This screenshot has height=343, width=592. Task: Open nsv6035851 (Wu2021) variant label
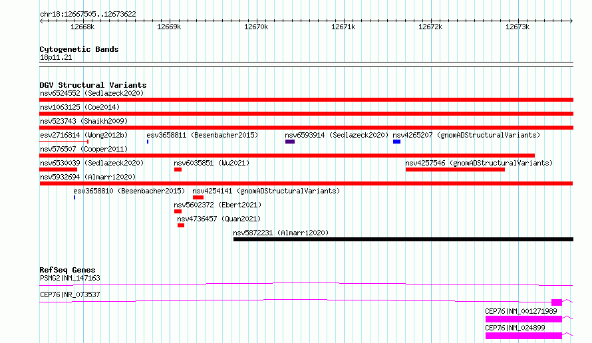coord(212,163)
